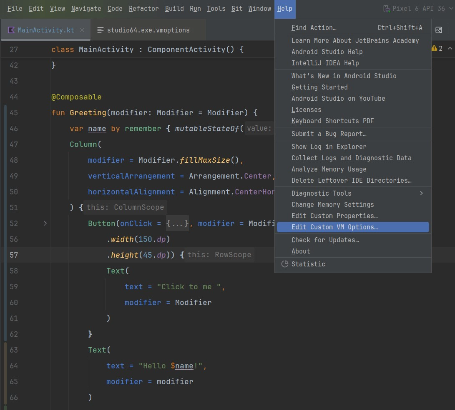
Task: Open the Navigate menu
Action: 86,9
